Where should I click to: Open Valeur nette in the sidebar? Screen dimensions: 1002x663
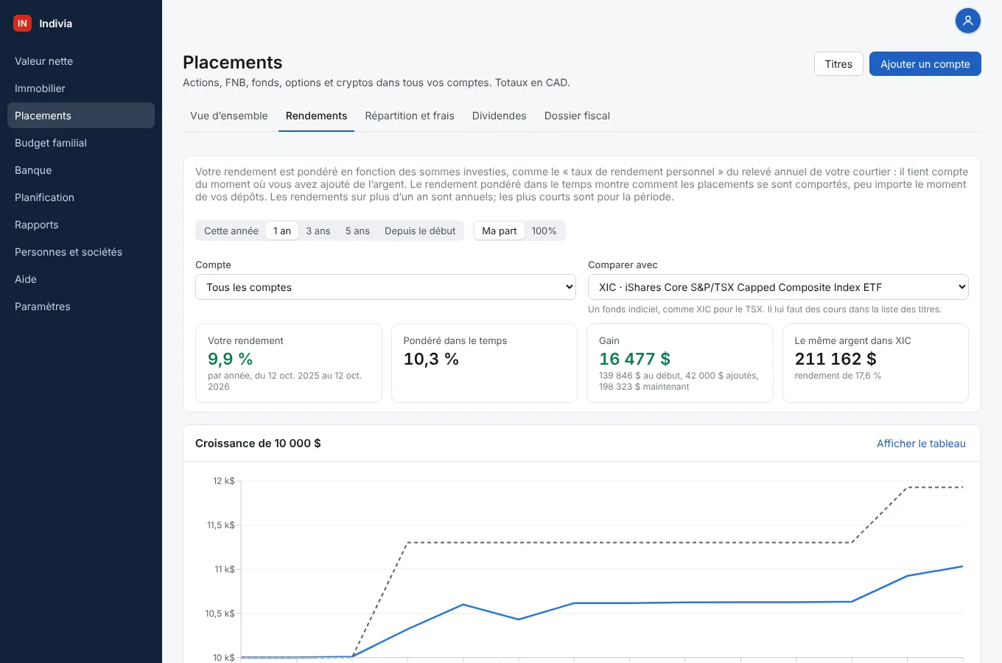point(81,61)
